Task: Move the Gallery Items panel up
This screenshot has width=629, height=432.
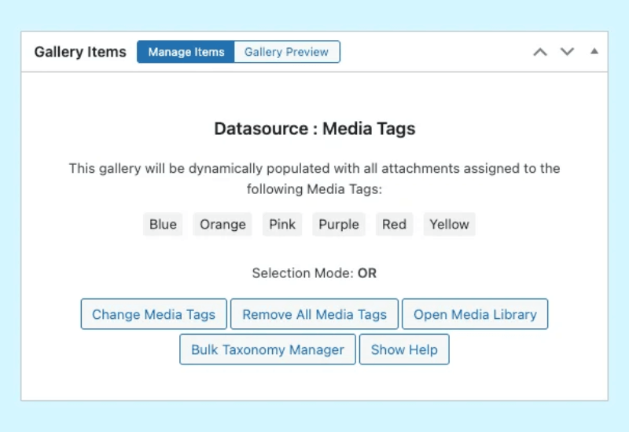Action: (539, 52)
